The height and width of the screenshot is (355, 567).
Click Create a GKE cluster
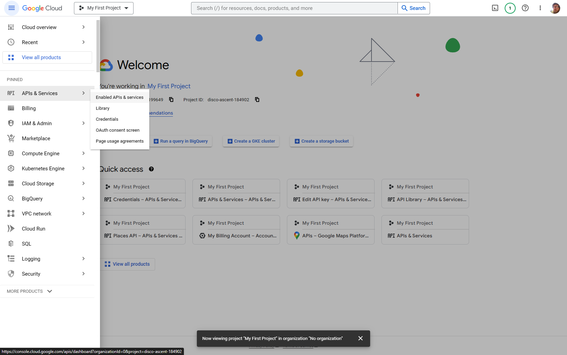(251, 141)
